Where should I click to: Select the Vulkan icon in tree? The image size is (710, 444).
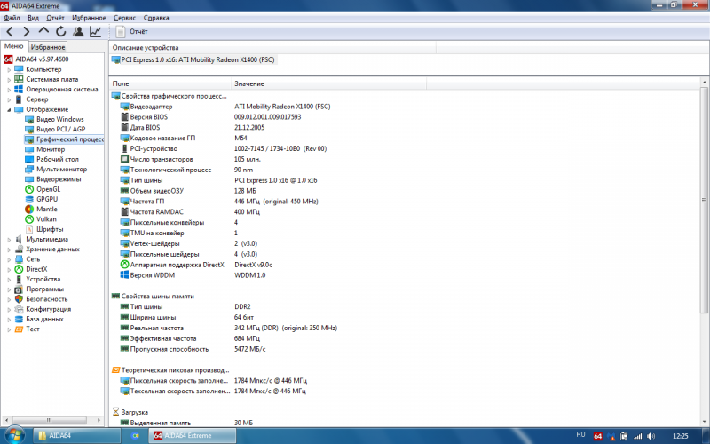29,218
